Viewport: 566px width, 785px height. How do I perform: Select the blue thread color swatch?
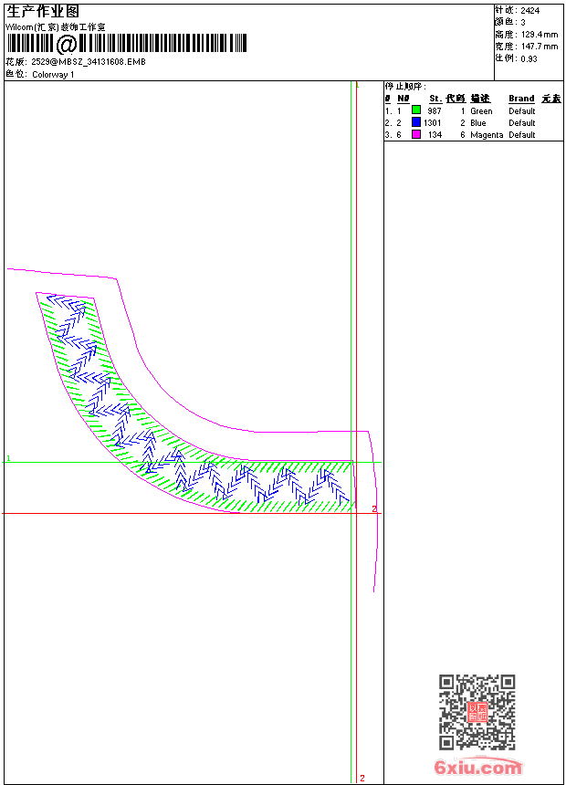pyautogui.click(x=416, y=122)
